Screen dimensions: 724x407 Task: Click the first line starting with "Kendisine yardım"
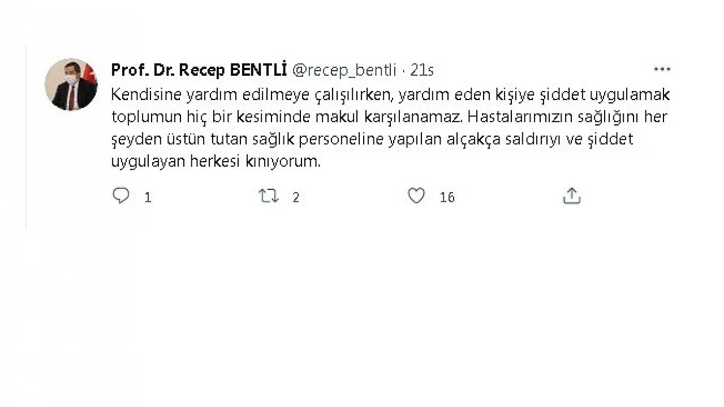coord(390,94)
